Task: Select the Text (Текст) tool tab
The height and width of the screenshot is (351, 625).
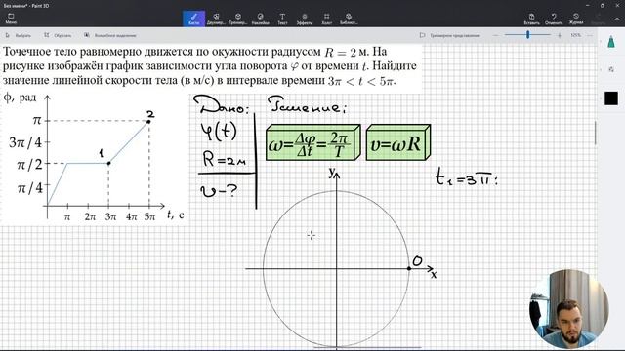Action: (x=282, y=19)
